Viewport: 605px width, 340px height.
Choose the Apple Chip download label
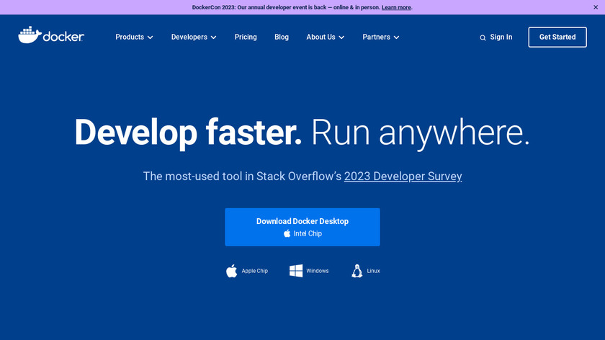click(x=255, y=271)
